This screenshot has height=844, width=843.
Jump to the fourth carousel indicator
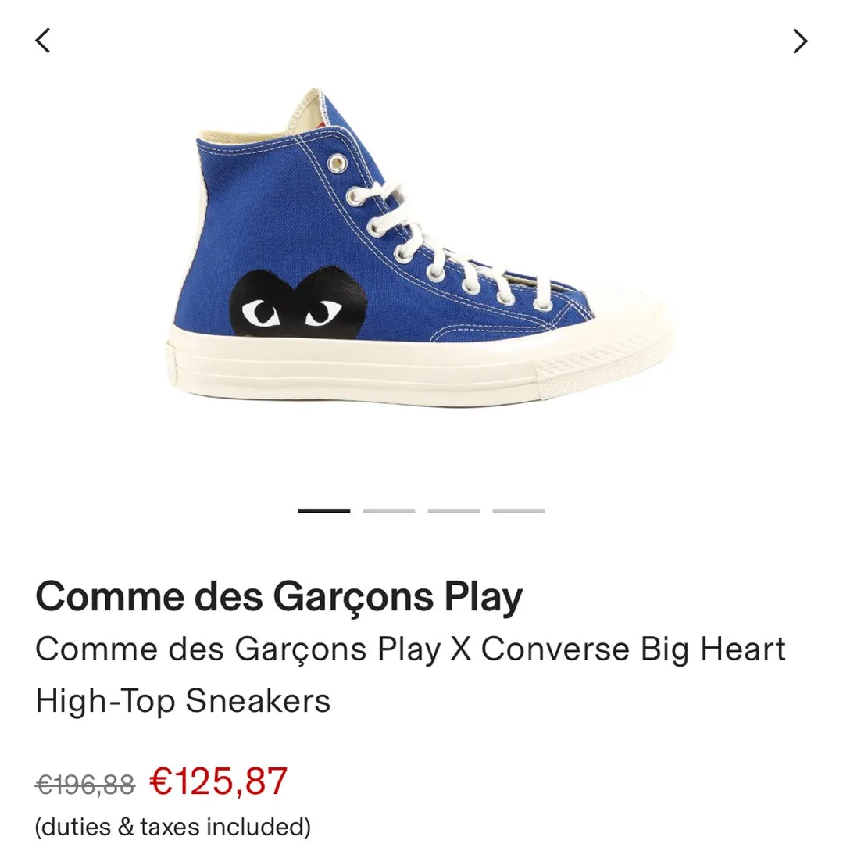(x=519, y=510)
